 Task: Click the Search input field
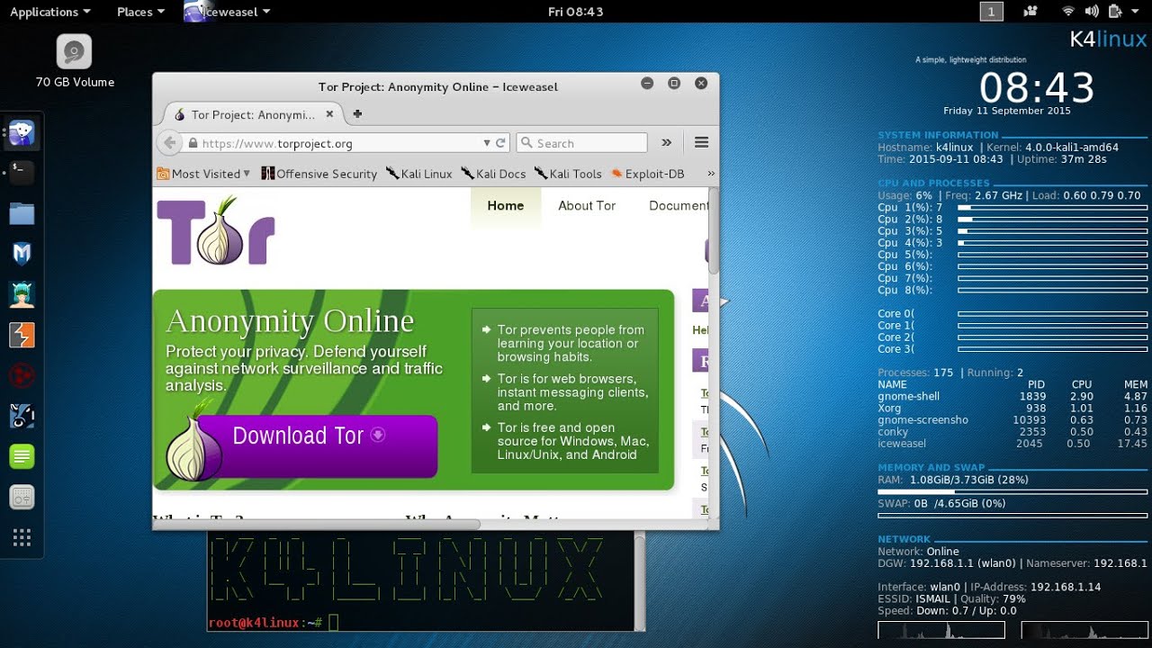581,143
